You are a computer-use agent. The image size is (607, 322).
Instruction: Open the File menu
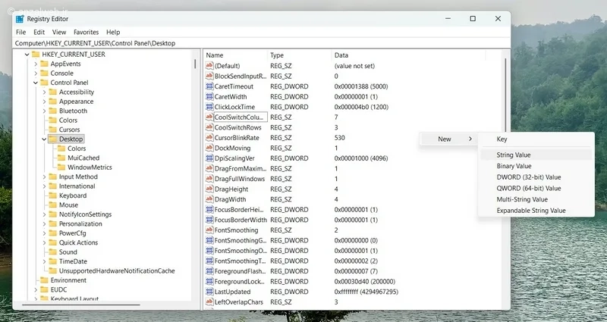(21, 32)
